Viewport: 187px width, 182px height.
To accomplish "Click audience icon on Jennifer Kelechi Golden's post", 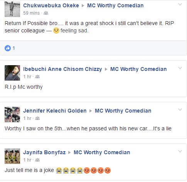I will tap(37, 118).
